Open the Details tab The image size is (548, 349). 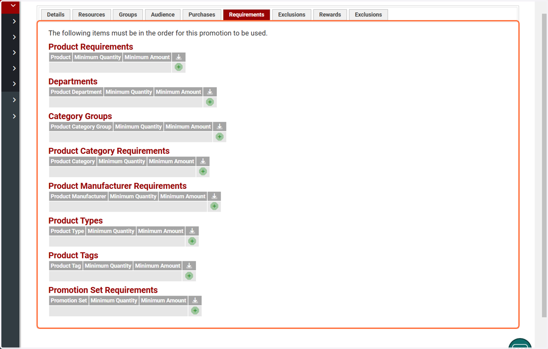tap(56, 15)
